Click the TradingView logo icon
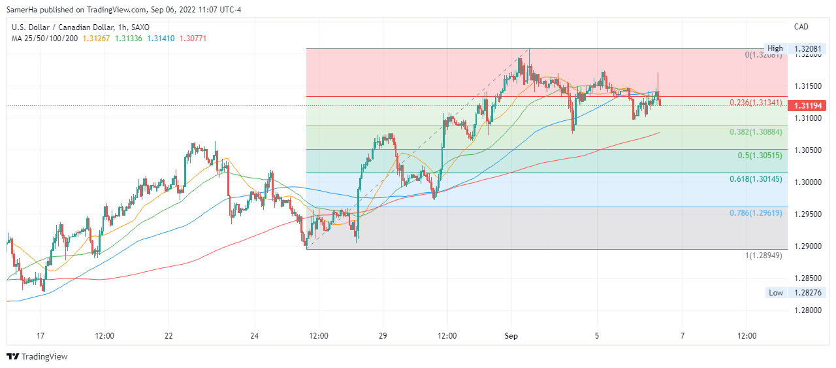 tap(12, 357)
